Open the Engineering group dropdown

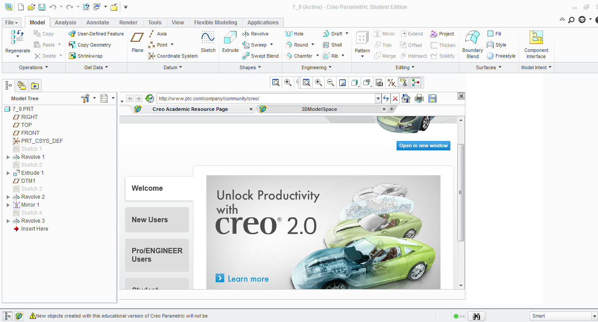[317, 67]
